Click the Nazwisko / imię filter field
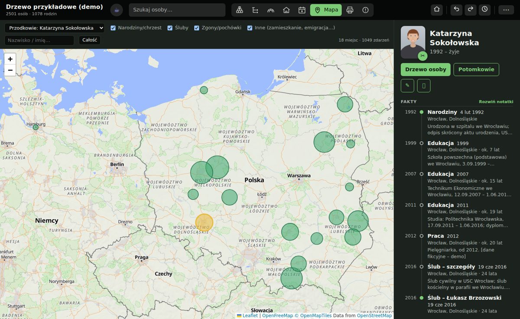Image resolution: width=520 pixels, height=319 pixels. [39, 40]
